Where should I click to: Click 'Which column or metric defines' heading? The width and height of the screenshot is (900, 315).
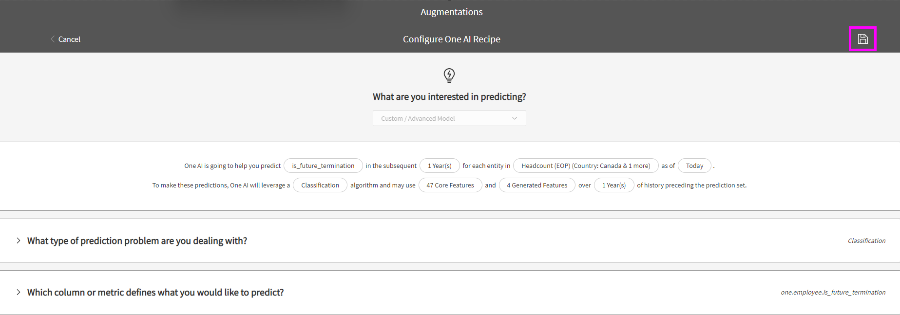pyautogui.click(x=155, y=293)
